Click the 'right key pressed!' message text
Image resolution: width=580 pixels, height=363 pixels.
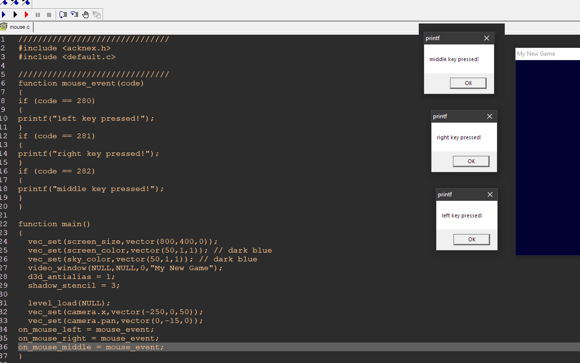(459, 137)
